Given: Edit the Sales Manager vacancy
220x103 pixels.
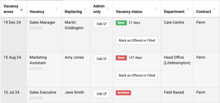Looking at the screenshot, I should (x=101, y=24).
